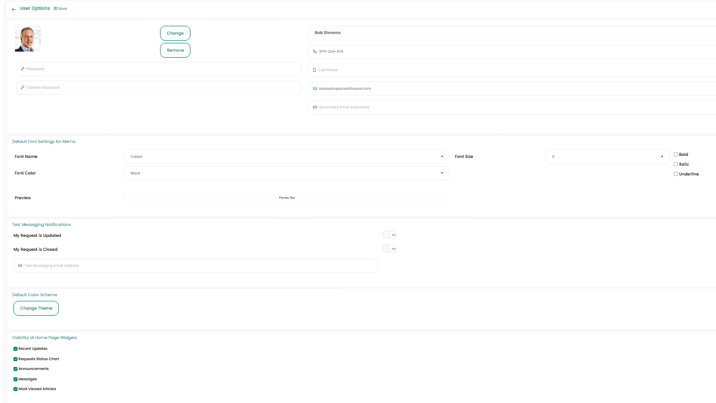Open the Font Size dropdown
The width and height of the screenshot is (716, 403).
coord(607,157)
